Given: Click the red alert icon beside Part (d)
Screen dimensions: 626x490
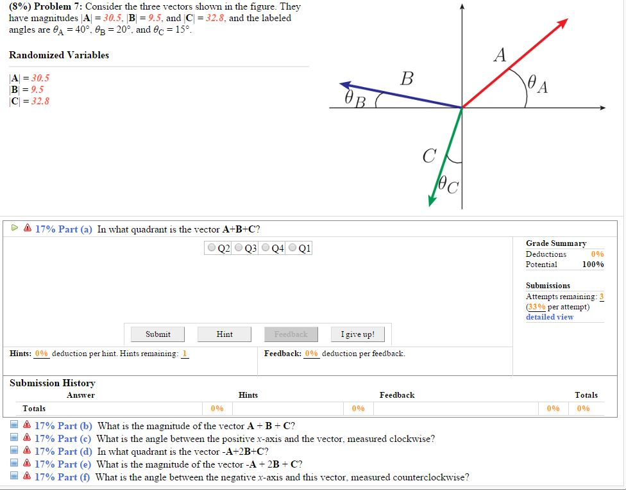Looking at the screenshot, I should click(27, 450).
